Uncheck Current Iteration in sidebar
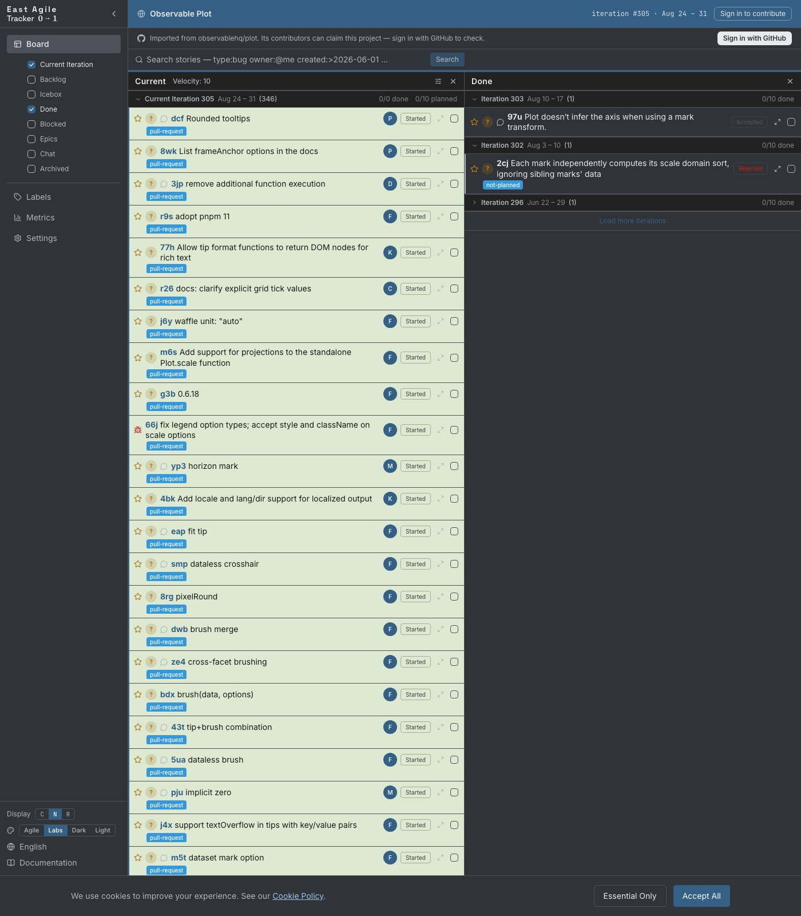The height and width of the screenshot is (916, 801). [31, 65]
